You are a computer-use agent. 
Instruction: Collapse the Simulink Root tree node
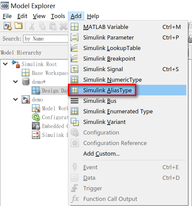5,64
